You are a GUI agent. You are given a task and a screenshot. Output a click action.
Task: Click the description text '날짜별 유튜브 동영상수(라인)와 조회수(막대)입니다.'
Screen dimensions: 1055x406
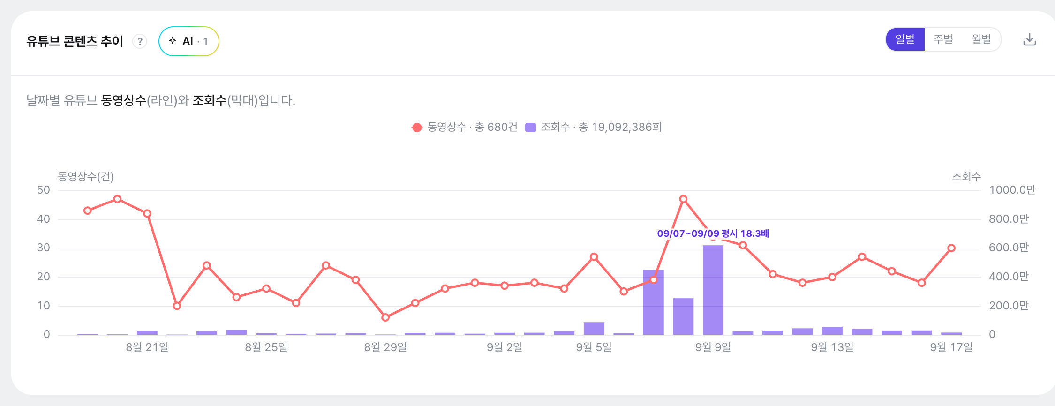161,100
